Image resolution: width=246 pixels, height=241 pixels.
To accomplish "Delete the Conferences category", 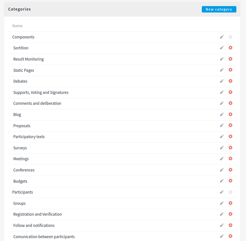I will coord(230,170).
